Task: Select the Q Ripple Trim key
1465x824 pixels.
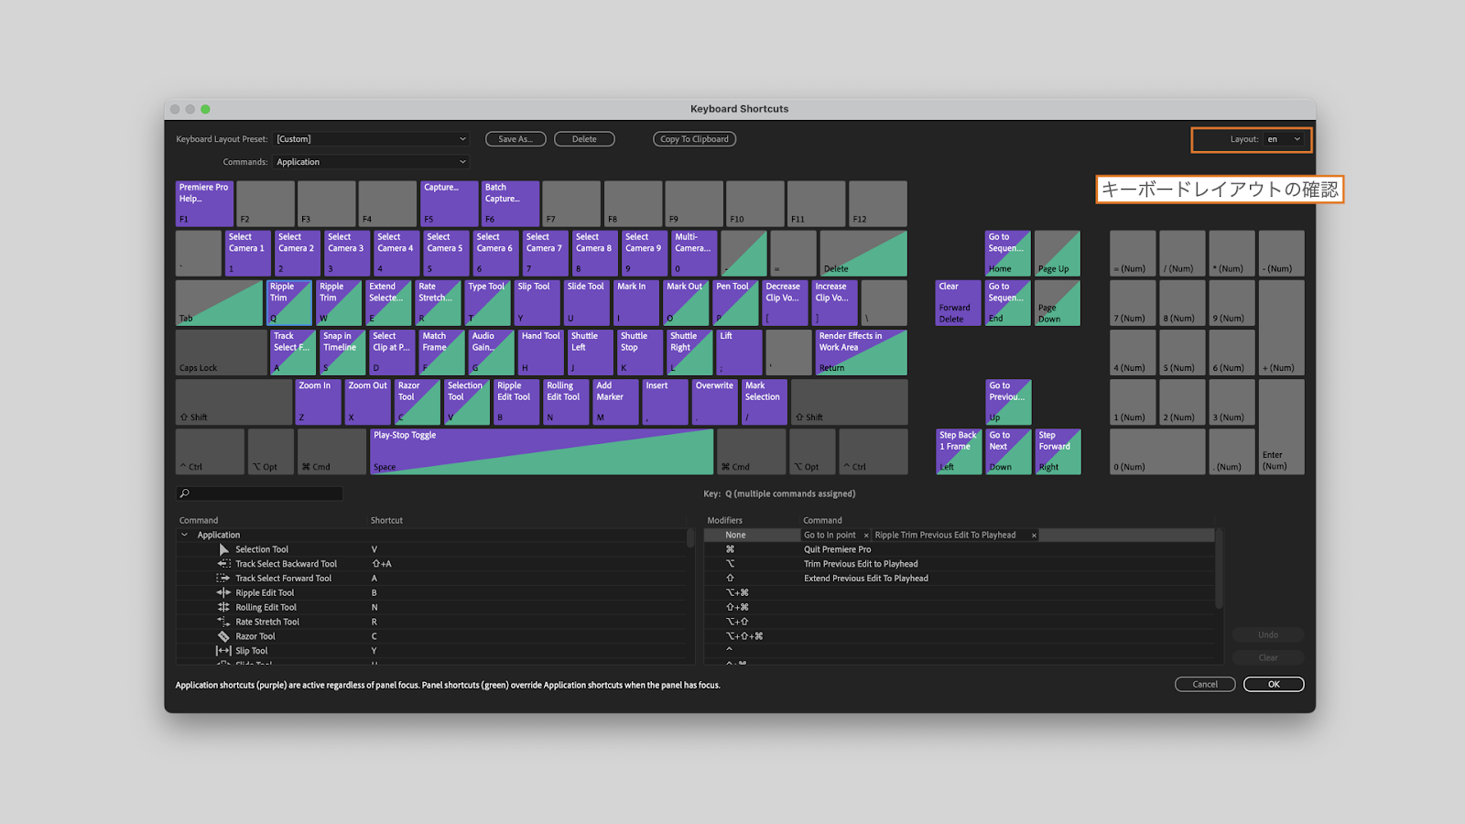Action: click(289, 303)
